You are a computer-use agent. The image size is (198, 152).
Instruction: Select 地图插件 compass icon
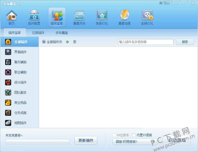pos(8,123)
